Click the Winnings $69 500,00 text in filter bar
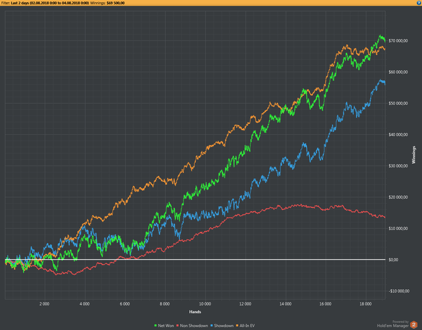Image resolution: width=422 pixels, height=330 pixels. [107, 3]
